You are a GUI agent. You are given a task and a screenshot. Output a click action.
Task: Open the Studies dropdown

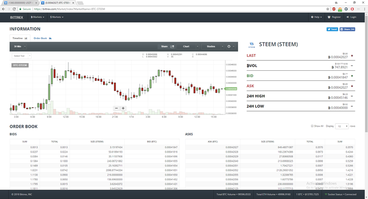click(x=213, y=46)
